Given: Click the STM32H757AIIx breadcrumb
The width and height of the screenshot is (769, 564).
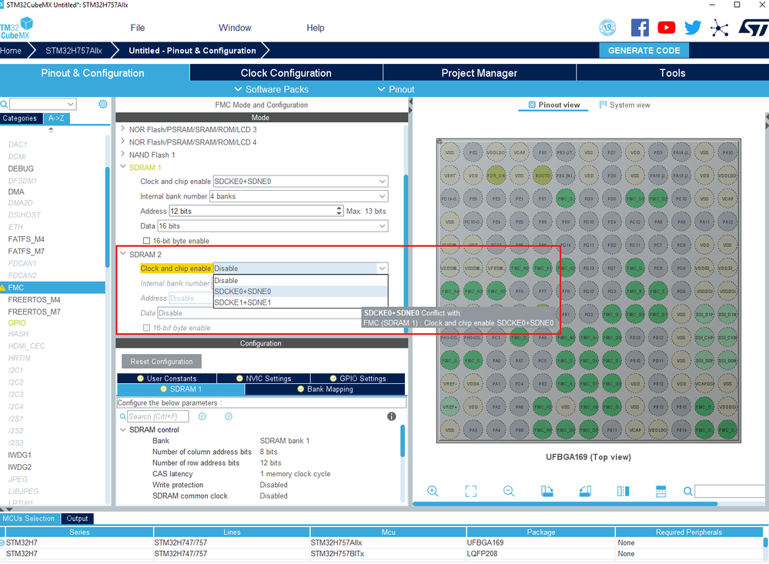Looking at the screenshot, I should [74, 51].
